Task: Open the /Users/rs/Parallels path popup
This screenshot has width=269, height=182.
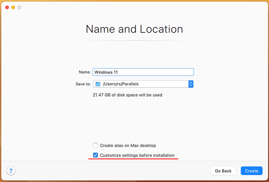Action: point(143,84)
